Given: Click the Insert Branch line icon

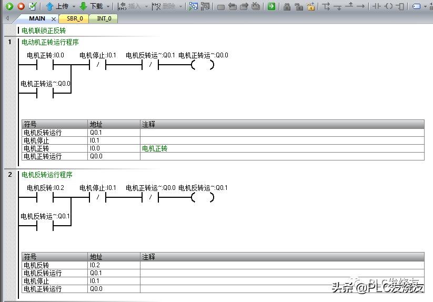Looking at the screenshot, I should tap(326, 6).
